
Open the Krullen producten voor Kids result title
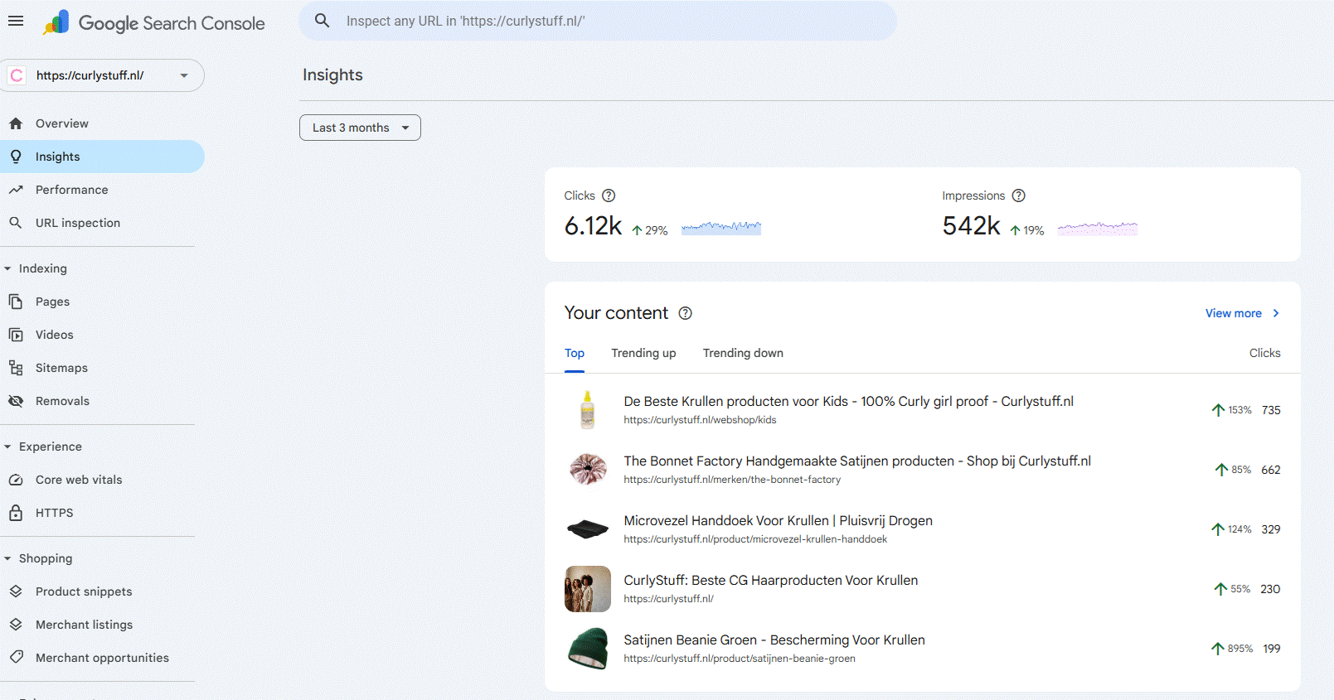(848, 401)
